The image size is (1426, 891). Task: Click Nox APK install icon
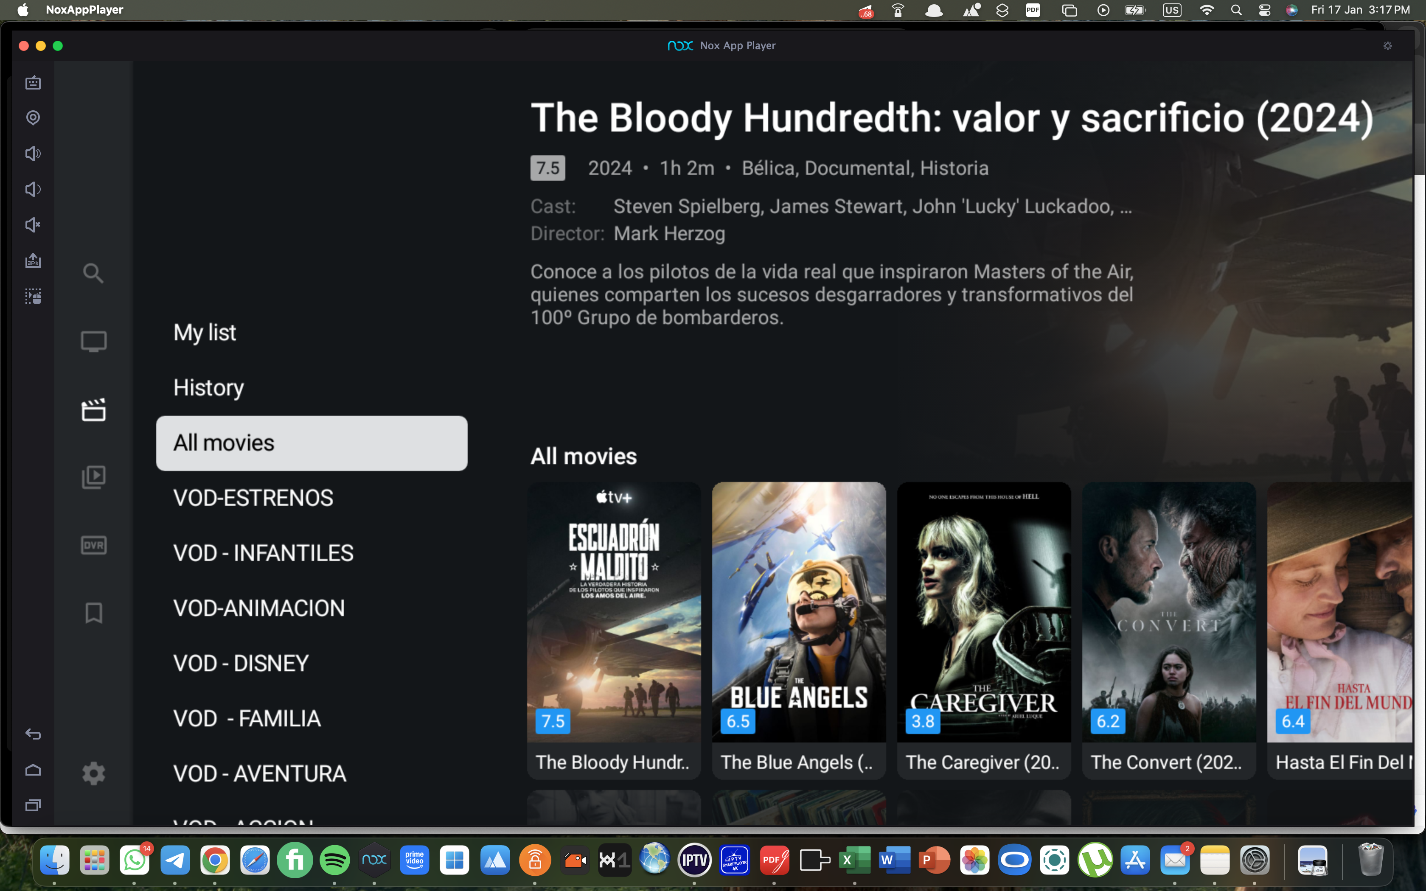(33, 261)
